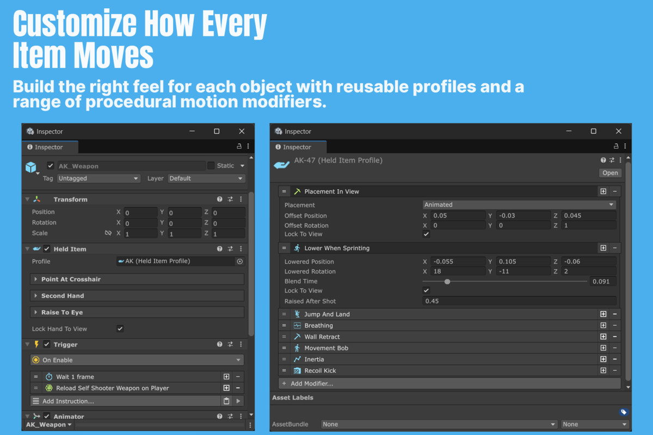Click the Blend Time slider

pyautogui.click(x=504, y=282)
